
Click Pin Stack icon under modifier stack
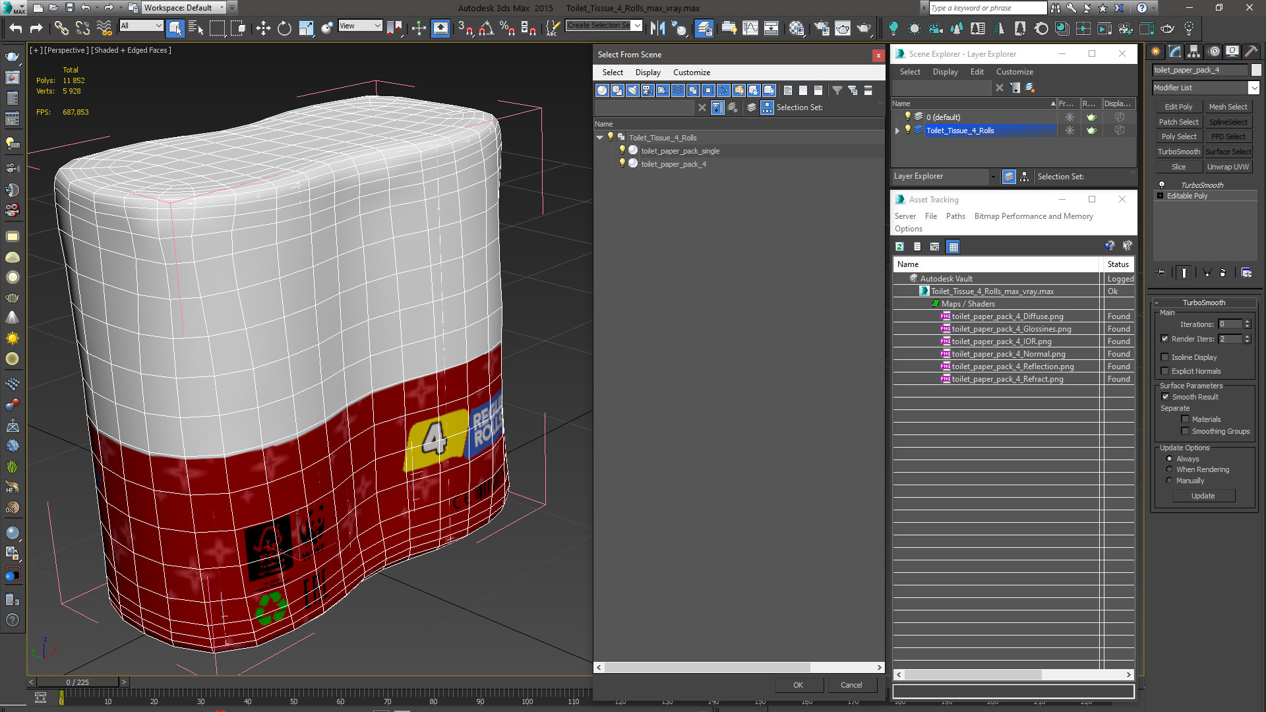(1161, 273)
